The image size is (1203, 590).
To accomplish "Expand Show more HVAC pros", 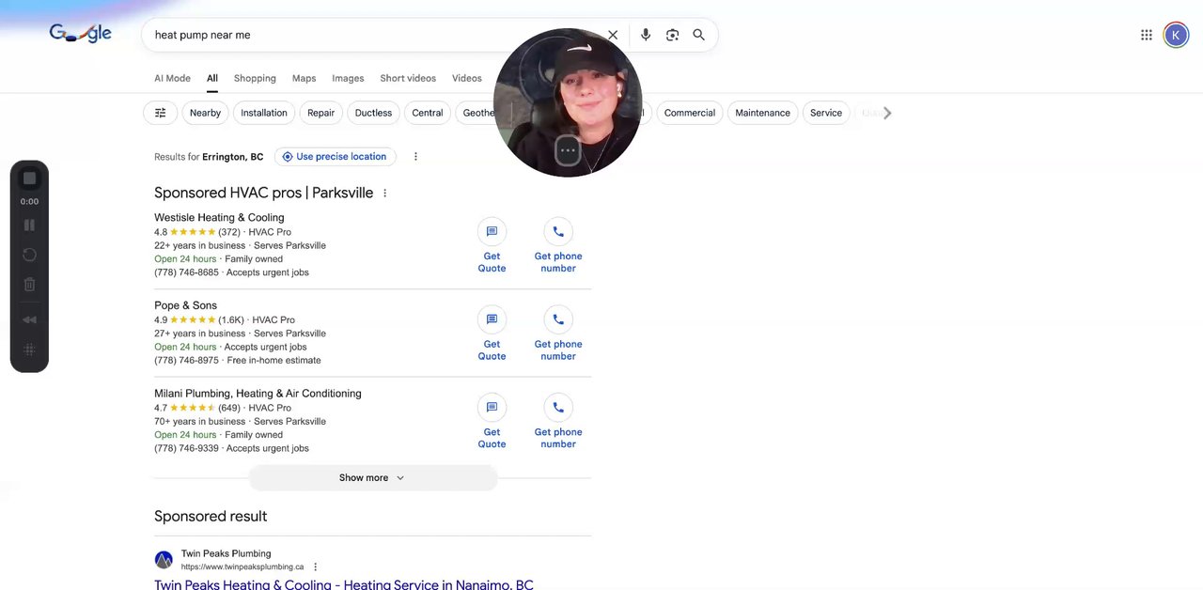I will [373, 478].
